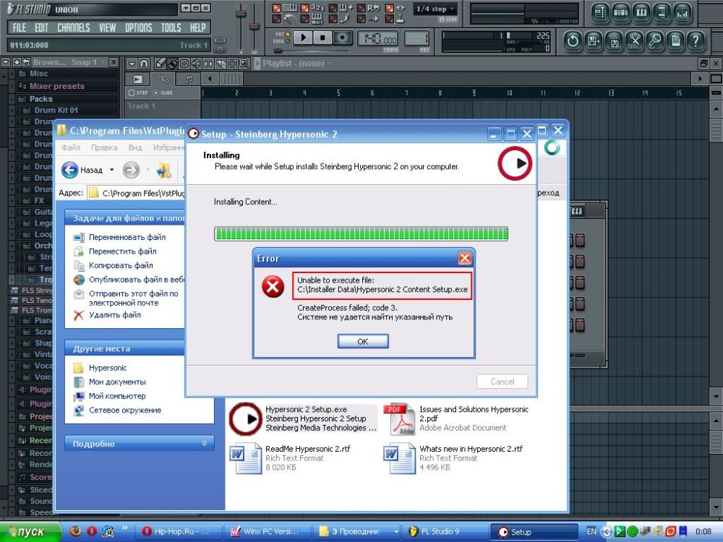
Task: Click the tempo display showing 140.000
Action: [377, 39]
